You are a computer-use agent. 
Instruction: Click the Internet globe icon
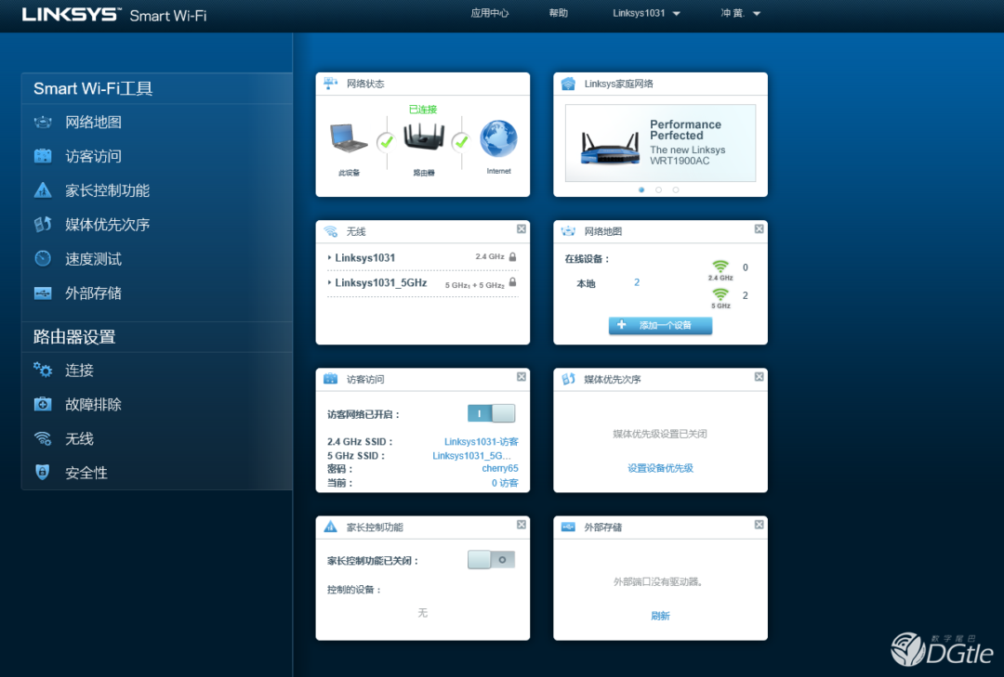(x=499, y=138)
